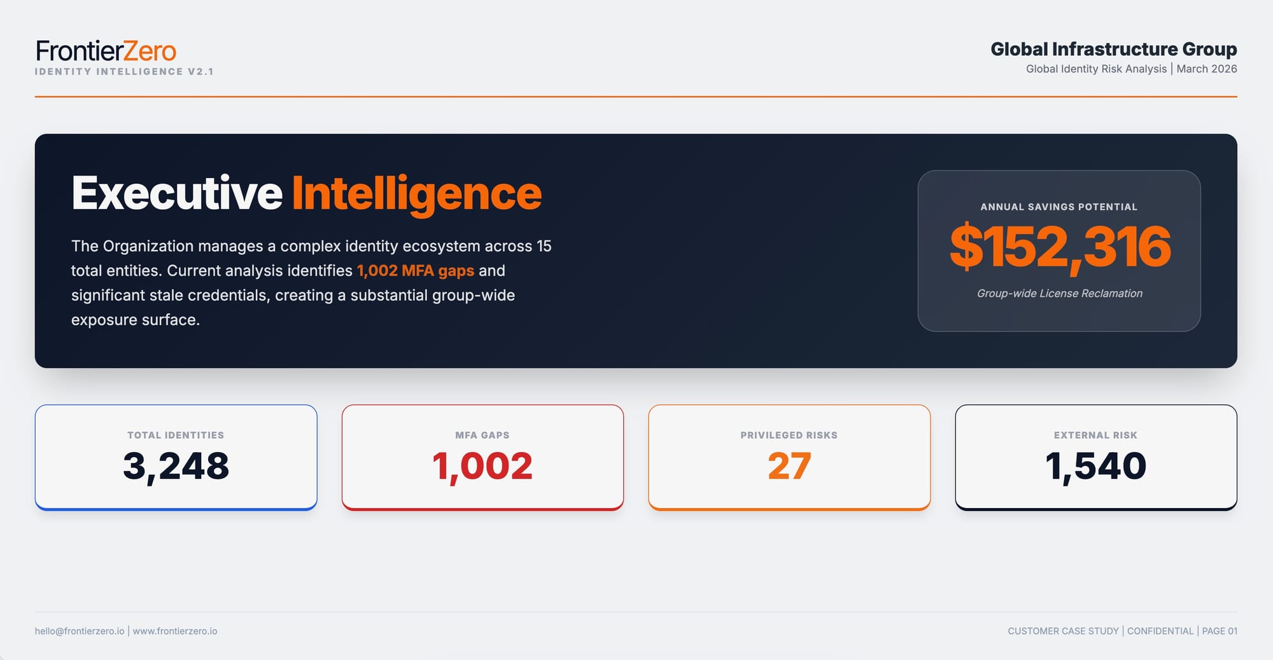Select the Global Infrastructure Group title
1273x660 pixels.
click(1113, 49)
